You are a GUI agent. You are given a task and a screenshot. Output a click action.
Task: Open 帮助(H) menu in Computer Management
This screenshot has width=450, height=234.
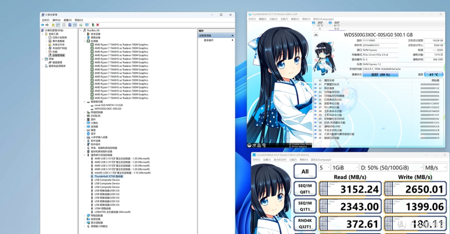coord(79,20)
